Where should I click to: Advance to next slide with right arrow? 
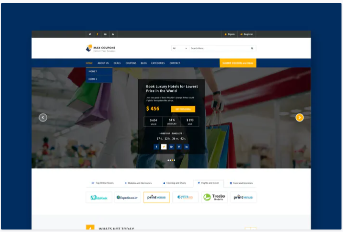coord(299,117)
